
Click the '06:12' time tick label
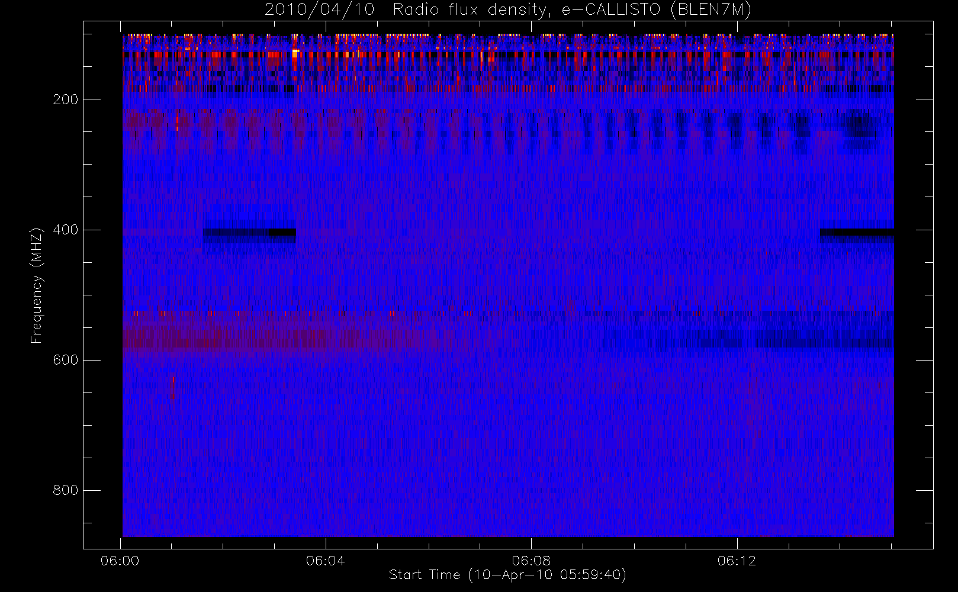point(737,561)
